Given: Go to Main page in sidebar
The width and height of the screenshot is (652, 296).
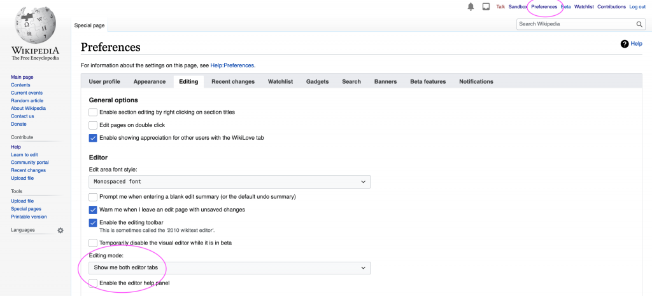Looking at the screenshot, I should (22, 77).
